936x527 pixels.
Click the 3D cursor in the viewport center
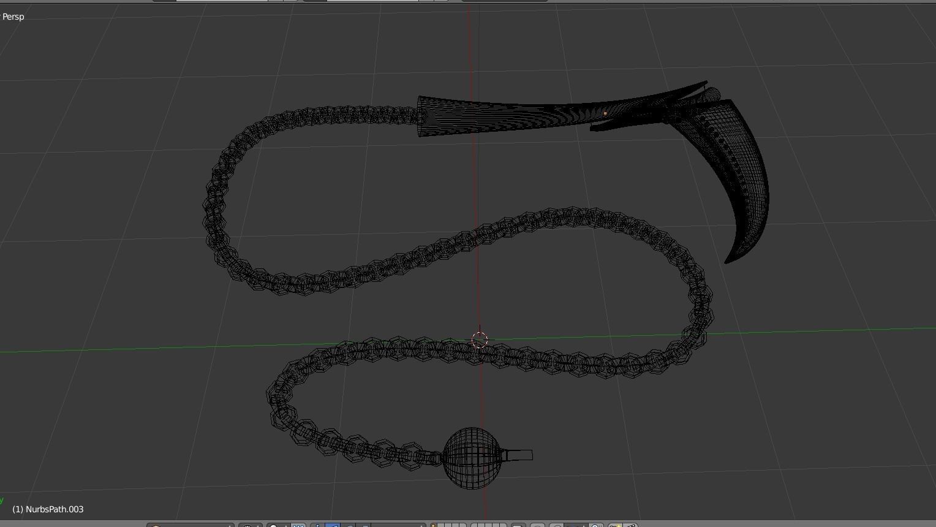480,340
